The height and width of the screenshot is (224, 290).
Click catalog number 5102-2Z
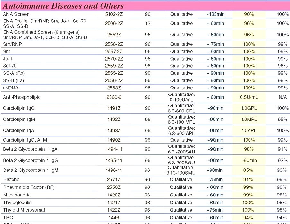(114, 14)
